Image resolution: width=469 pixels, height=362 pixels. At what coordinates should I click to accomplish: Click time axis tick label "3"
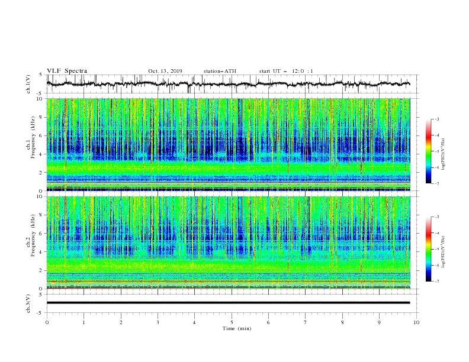point(158,322)
